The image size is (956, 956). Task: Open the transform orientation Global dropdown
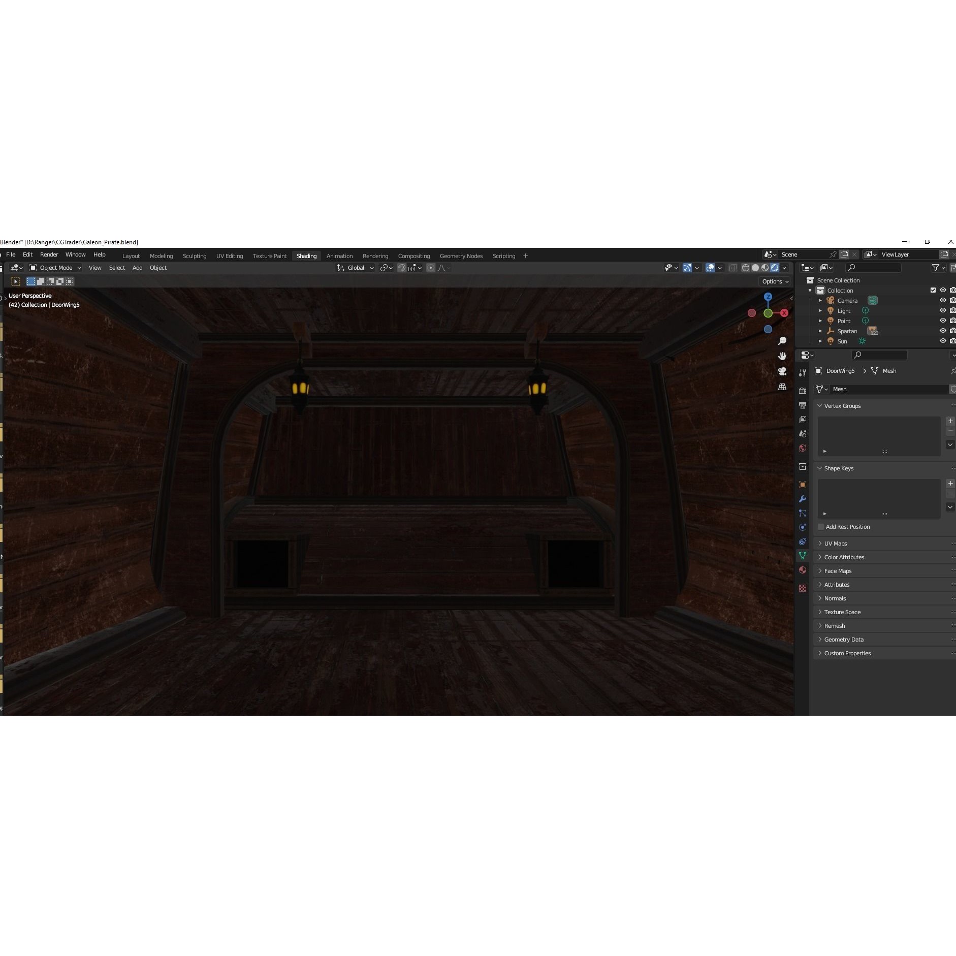click(x=356, y=268)
